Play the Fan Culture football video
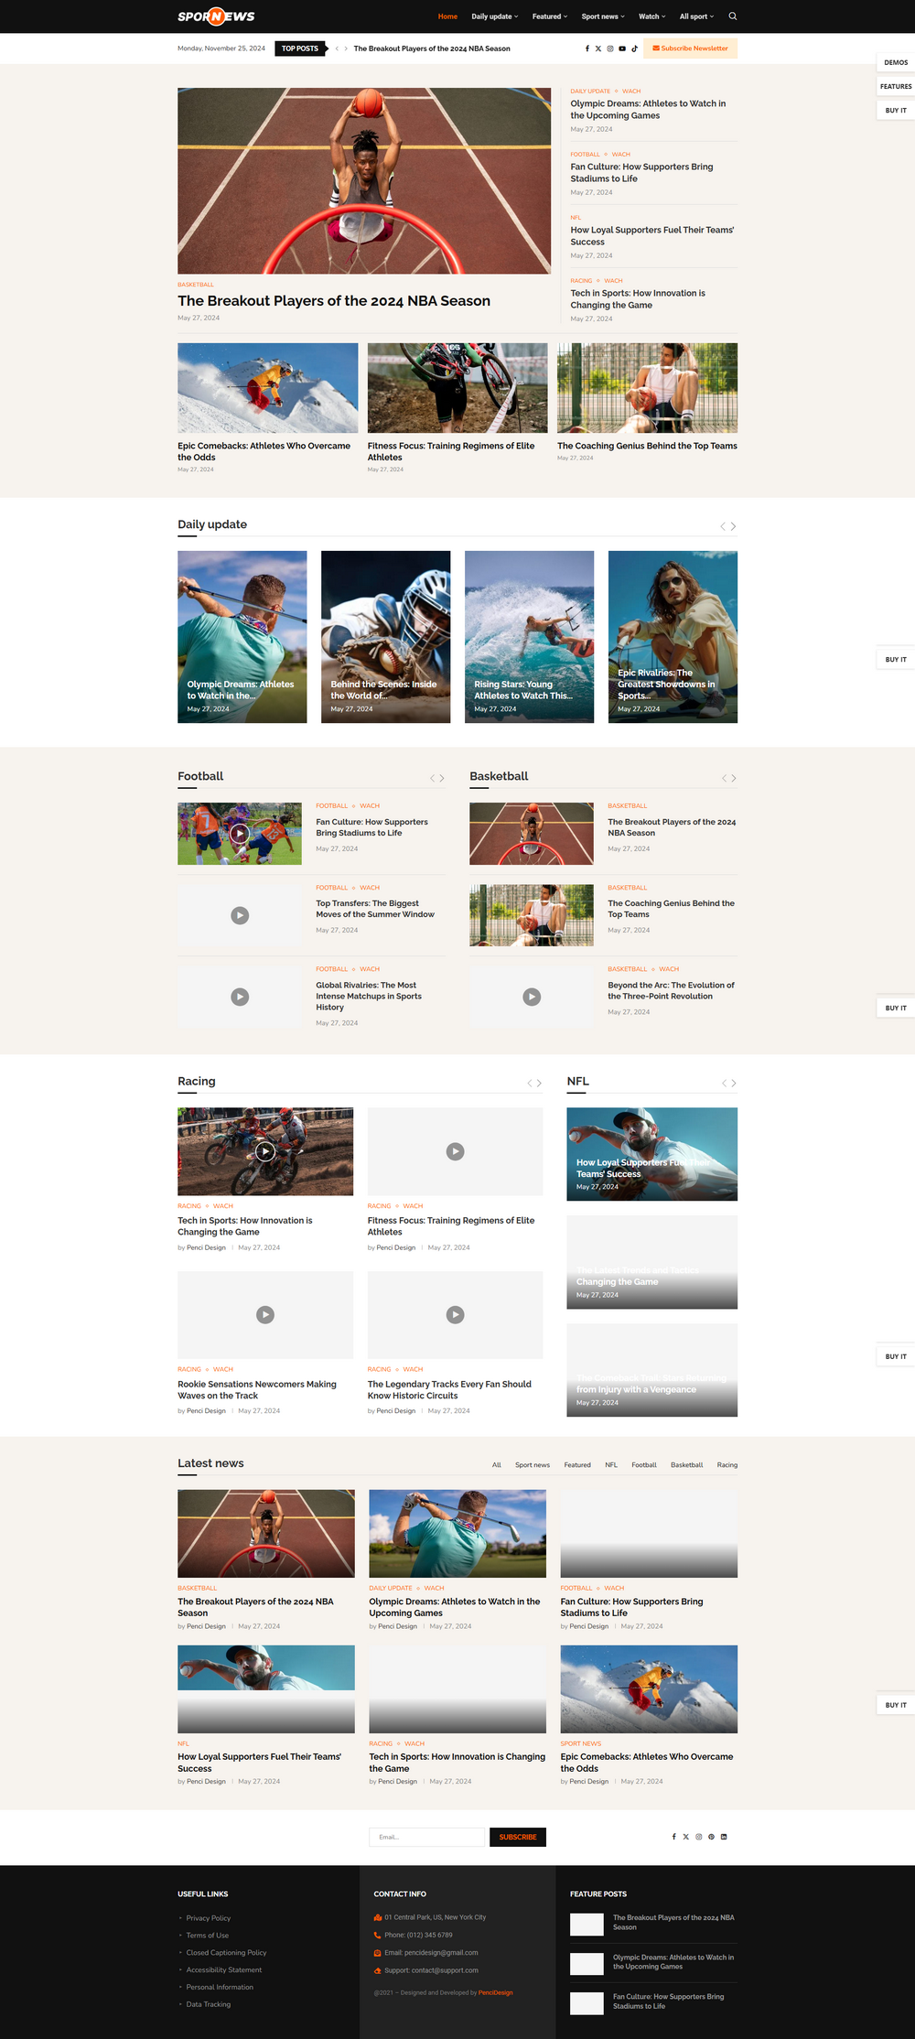915x2039 pixels. (x=240, y=834)
